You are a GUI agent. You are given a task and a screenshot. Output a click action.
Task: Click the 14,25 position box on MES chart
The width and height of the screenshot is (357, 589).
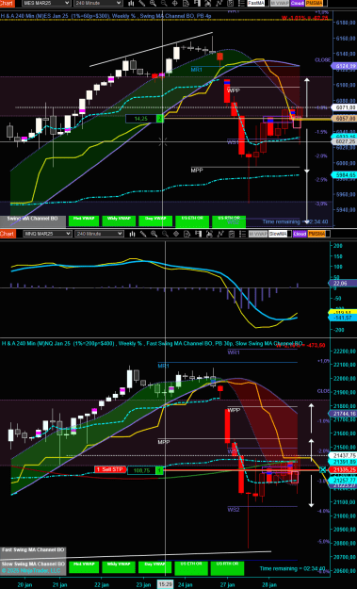tap(140, 119)
